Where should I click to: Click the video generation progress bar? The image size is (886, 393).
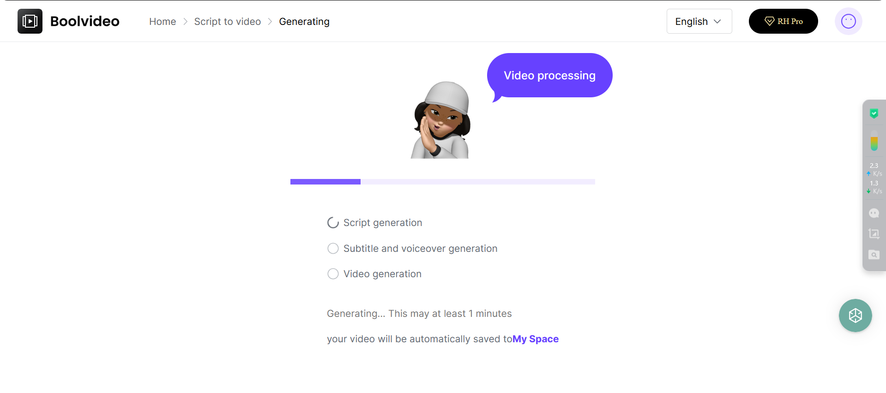[442, 182]
